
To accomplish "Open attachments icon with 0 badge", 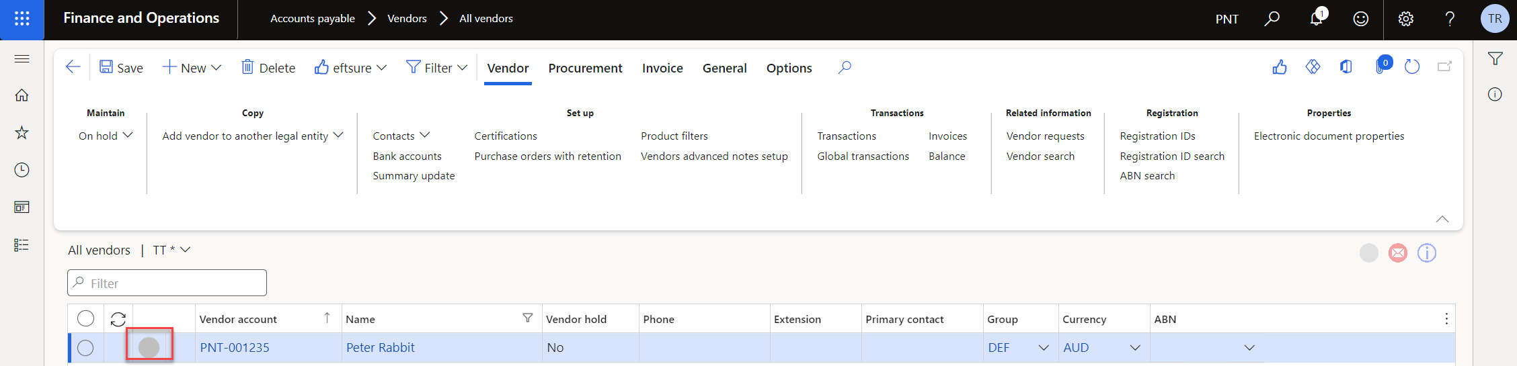I will (x=1382, y=66).
